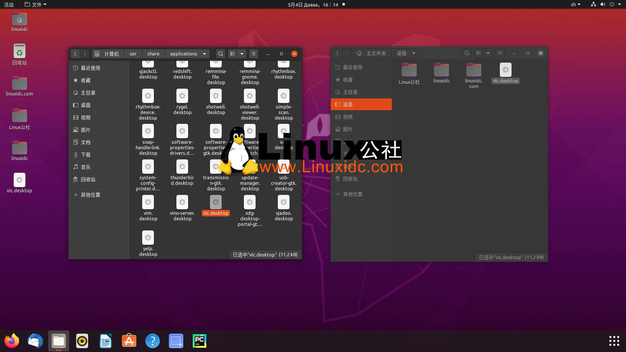626x352 pixels.
Task: Toggle list view in the left file manager
Action: [x=232, y=53]
